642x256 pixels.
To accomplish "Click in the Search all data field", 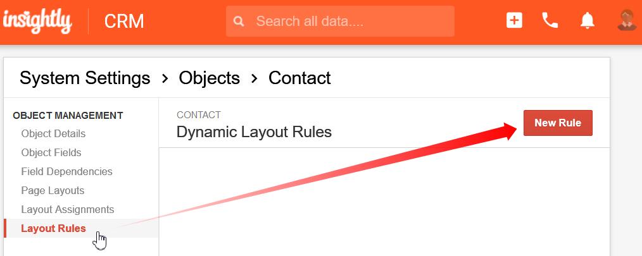I will coord(340,21).
